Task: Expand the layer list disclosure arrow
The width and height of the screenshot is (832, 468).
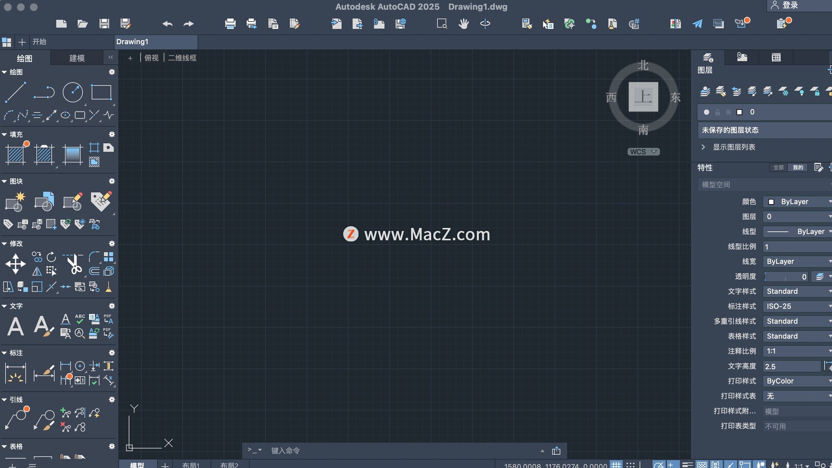Action: pyautogui.click(x=703, y=147)
